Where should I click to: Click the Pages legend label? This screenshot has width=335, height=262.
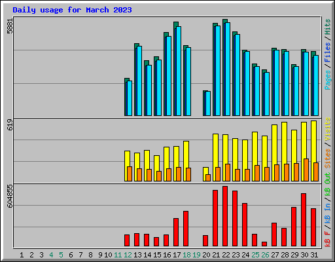[x=328, y=80]
